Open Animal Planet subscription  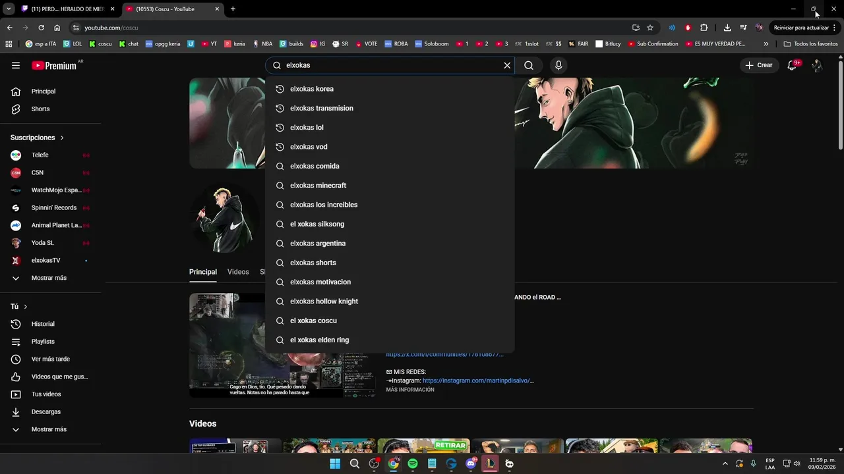pos(51,225)
